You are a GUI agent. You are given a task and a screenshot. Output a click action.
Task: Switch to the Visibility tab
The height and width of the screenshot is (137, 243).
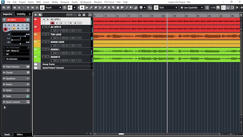pos(21,14)
